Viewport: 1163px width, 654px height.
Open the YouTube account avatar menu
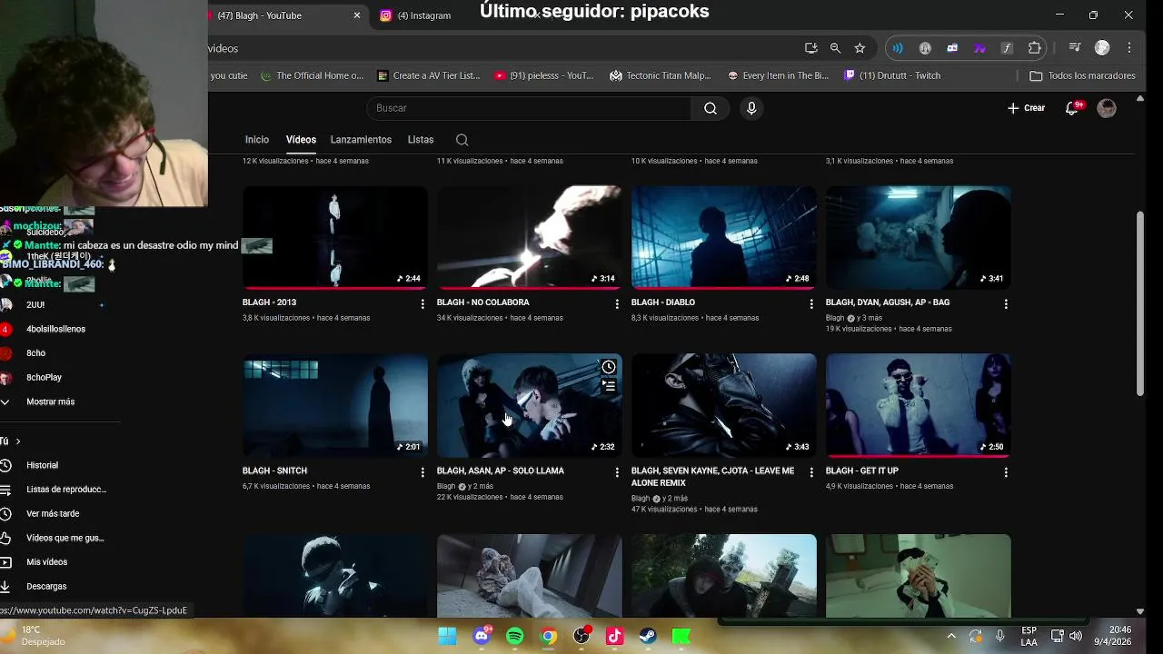point(1107,108)
